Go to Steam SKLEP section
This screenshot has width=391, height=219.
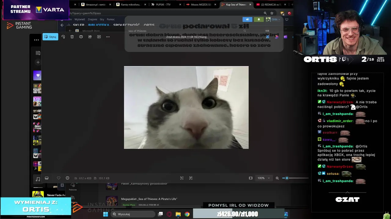point(79,25)
